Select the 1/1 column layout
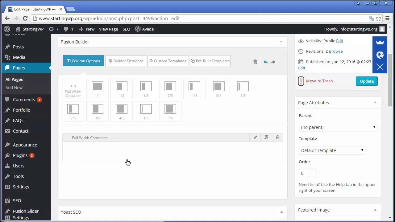This screenshot has width=395, height=222. tap(97, 89)
